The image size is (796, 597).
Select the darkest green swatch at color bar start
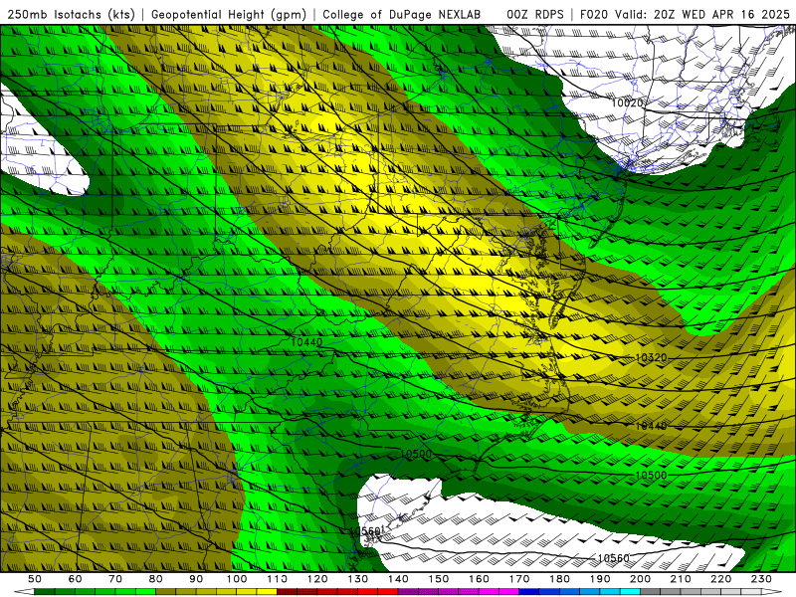(45, 592)
